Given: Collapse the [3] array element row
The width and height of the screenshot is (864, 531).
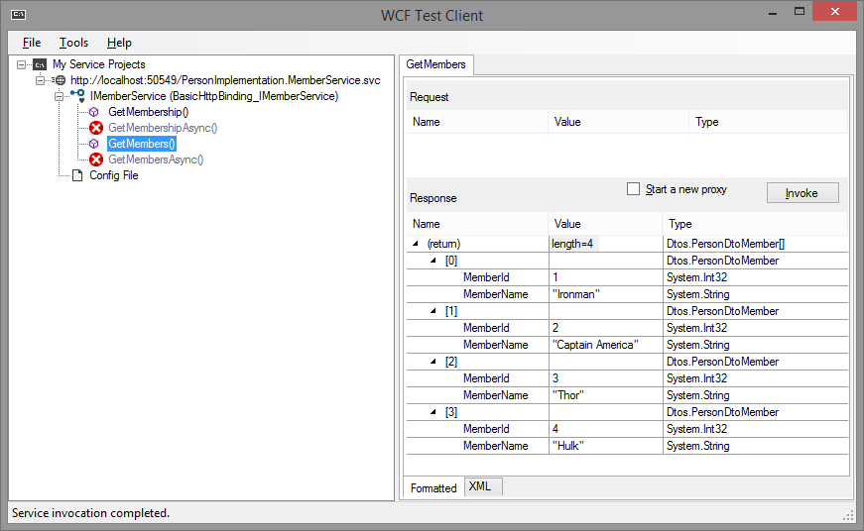Looking at the screenshot, I should (433, 411).
